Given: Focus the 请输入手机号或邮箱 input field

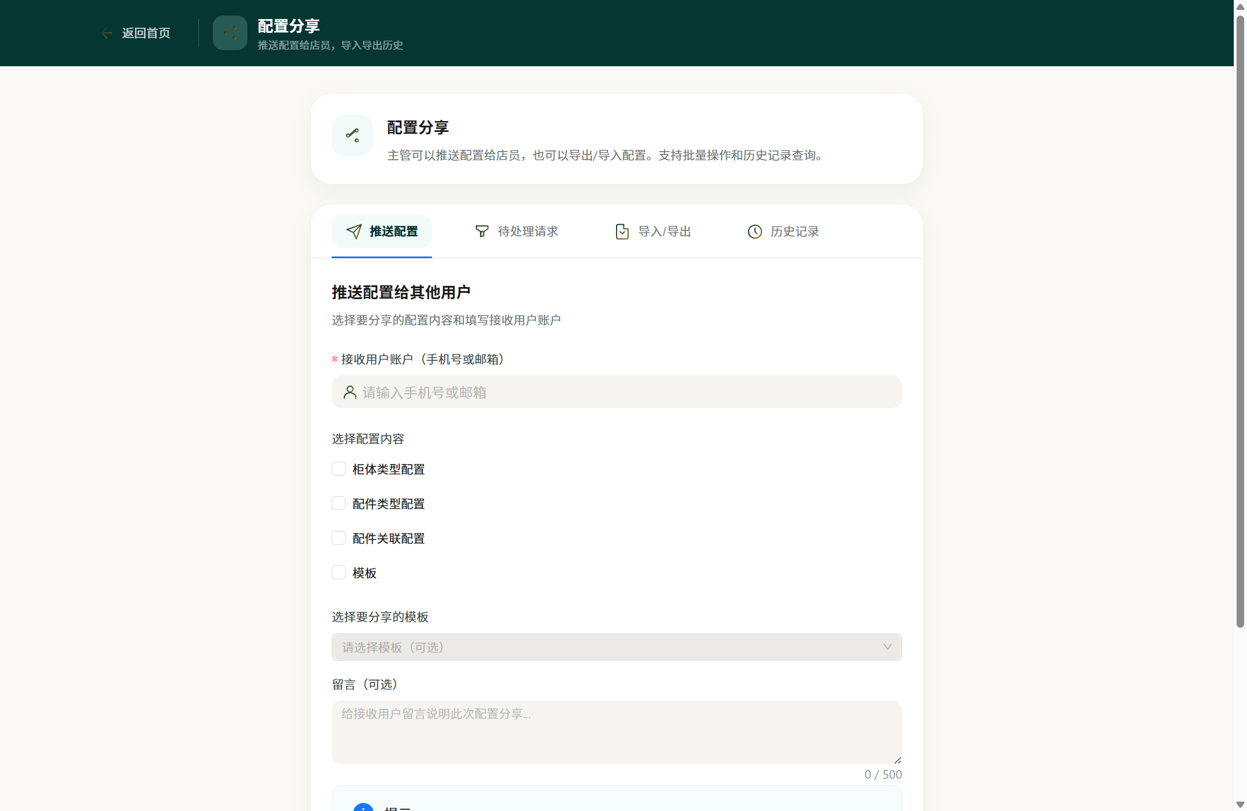Looking at the screenshot, I should pyautogui.click(x=617, y=392).
